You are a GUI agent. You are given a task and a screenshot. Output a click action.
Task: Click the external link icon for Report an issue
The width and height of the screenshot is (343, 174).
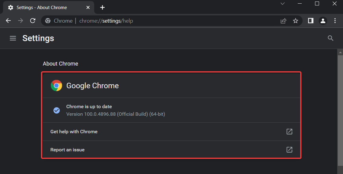coord(289,150)
